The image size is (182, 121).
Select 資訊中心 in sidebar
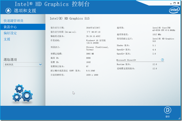tap(23, 27)
